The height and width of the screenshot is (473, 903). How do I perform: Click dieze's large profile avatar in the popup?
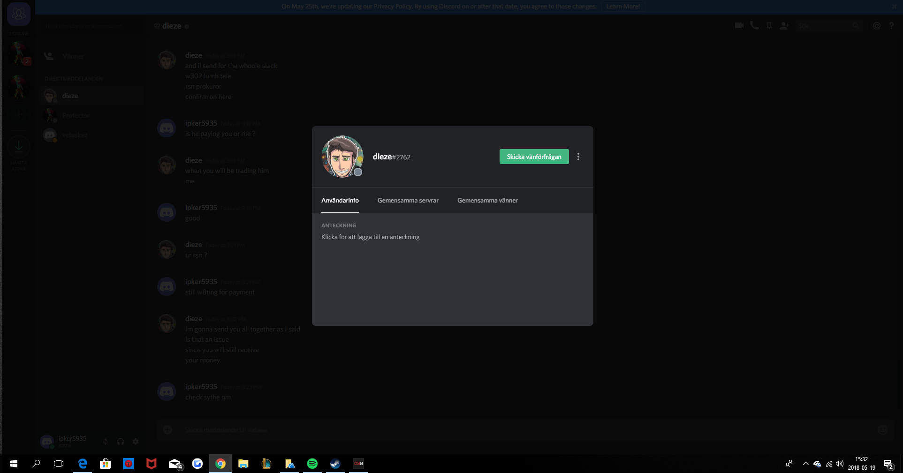click(342, 157)
